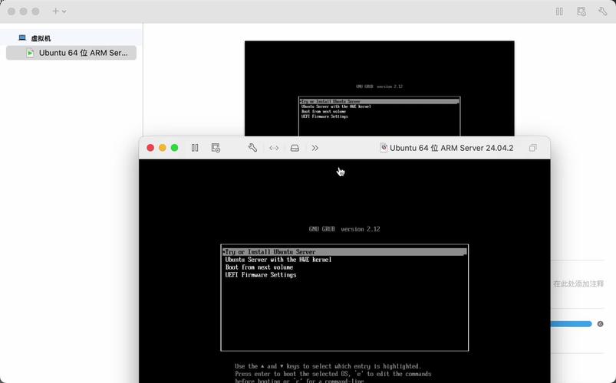Click the Ubuntu 64 位 ARM Server 24.04.2 title

pos(451,148)
